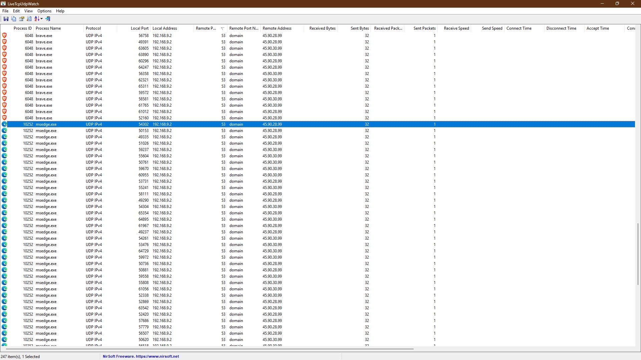
Task: Click the Disconnect Time column header
Action: pos(564,28)
